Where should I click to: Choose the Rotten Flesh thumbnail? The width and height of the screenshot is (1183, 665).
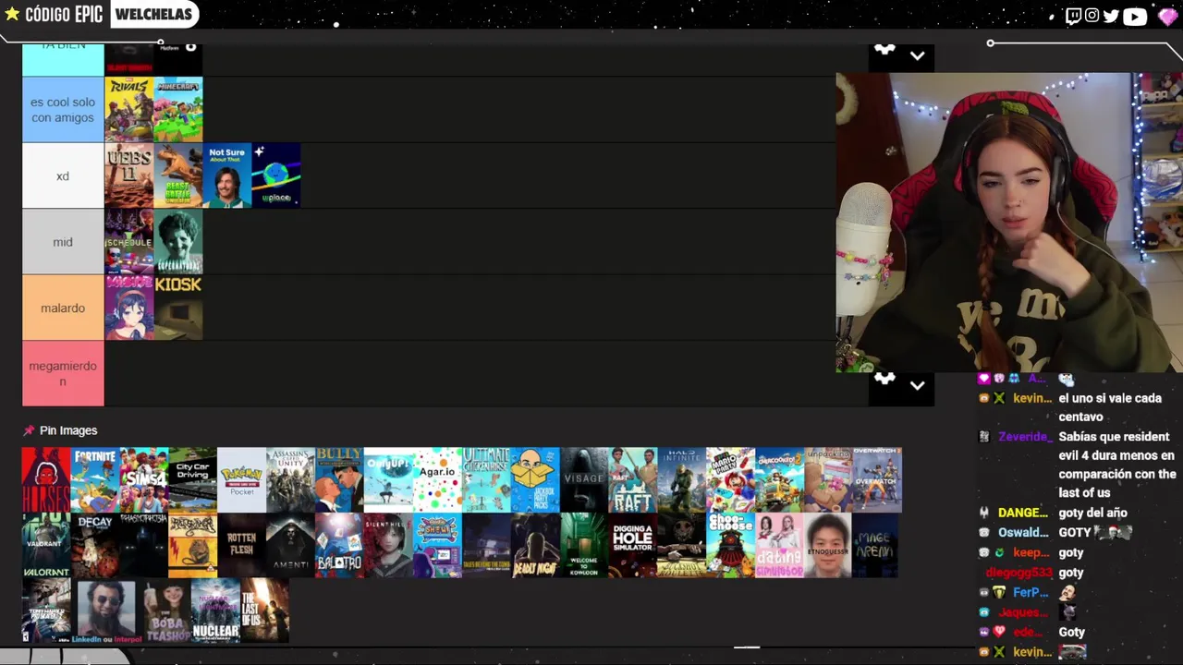click(x=241, y=546)
